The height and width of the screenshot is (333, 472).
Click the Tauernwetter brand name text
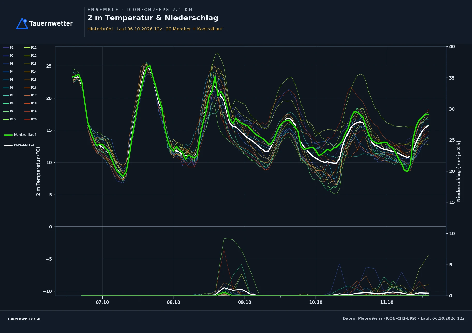click(x=51, y=23)
